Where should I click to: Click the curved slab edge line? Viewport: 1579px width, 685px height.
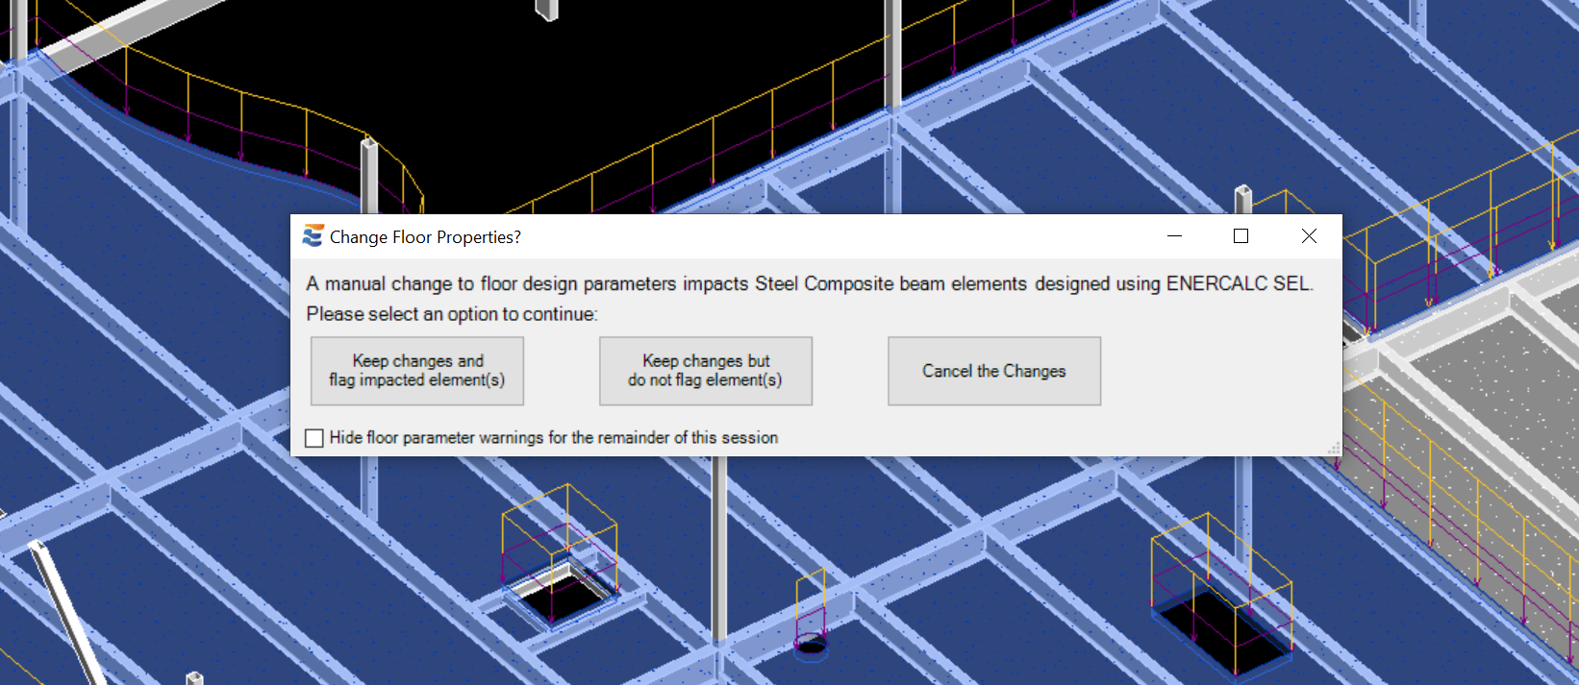(240, 165)
